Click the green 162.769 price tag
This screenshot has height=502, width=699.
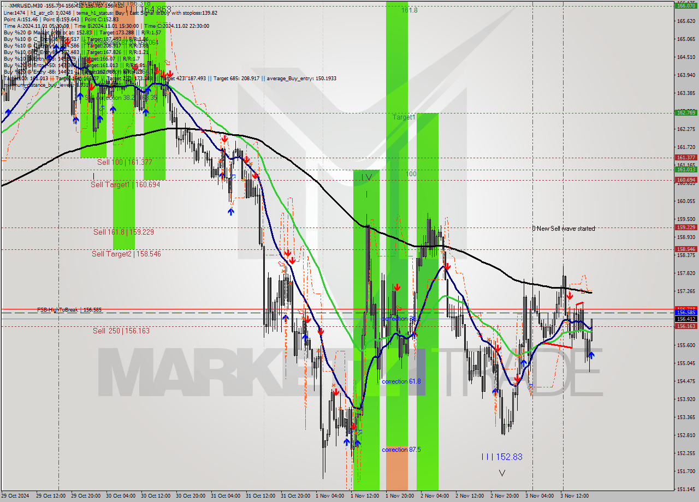click(x=685, y=113)
